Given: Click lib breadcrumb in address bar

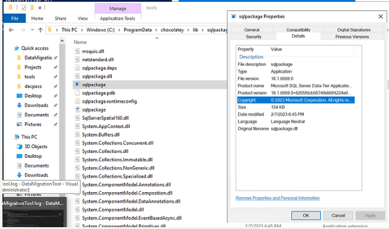Looking at the screenshot, I should pos(196,30).
